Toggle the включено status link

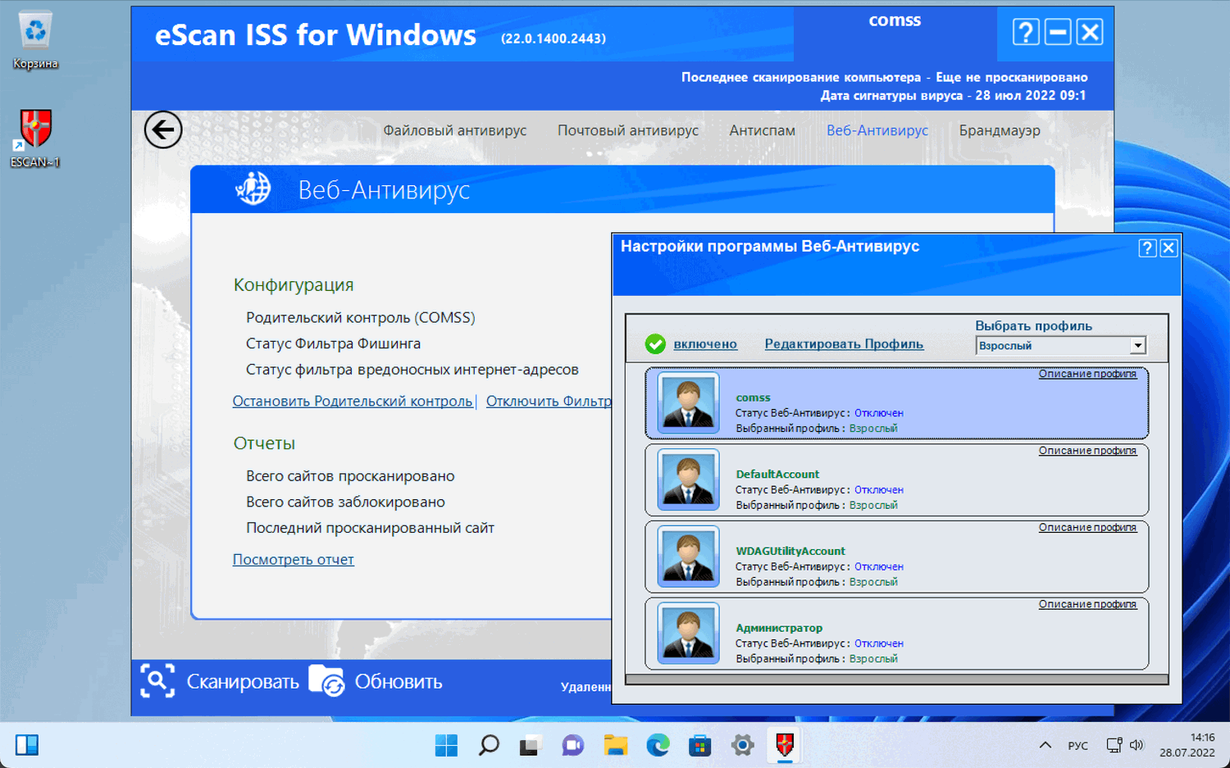(705, 344)
